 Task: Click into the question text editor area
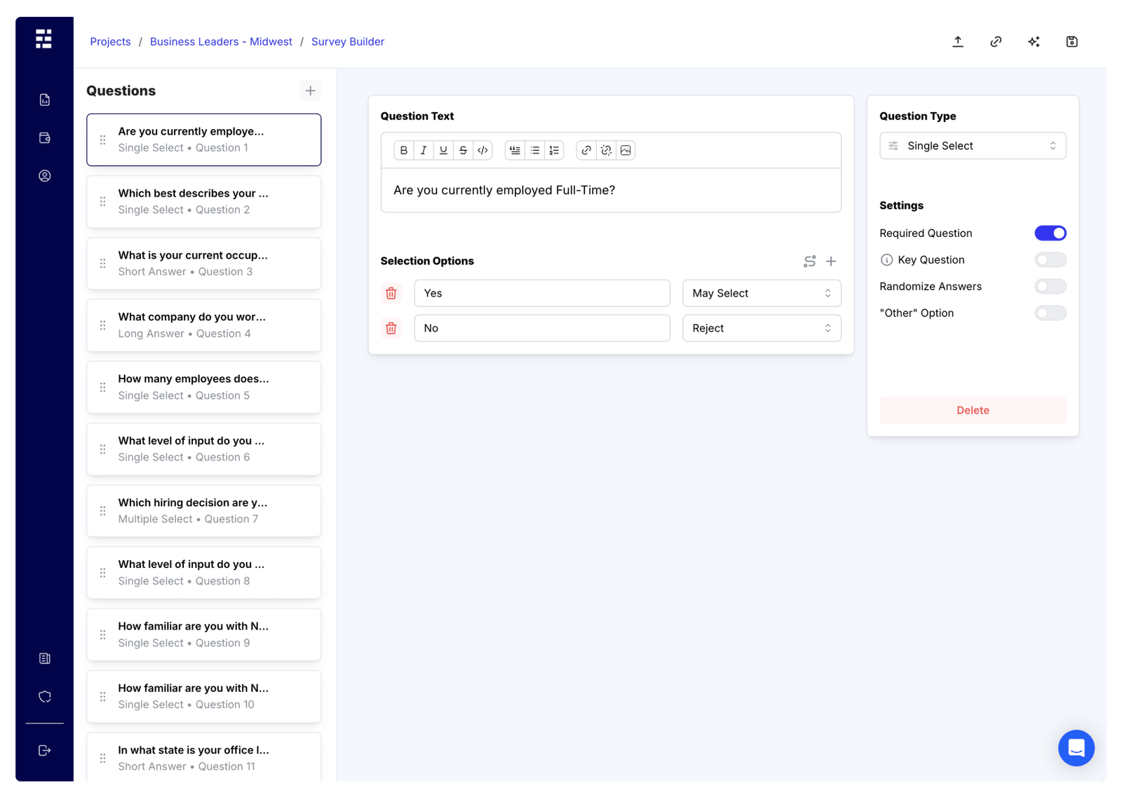coord(611,190)
